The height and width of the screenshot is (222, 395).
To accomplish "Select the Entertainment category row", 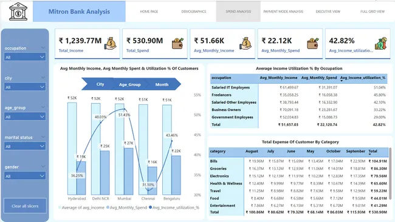I will pyautogui.click(x=298, y=206).
